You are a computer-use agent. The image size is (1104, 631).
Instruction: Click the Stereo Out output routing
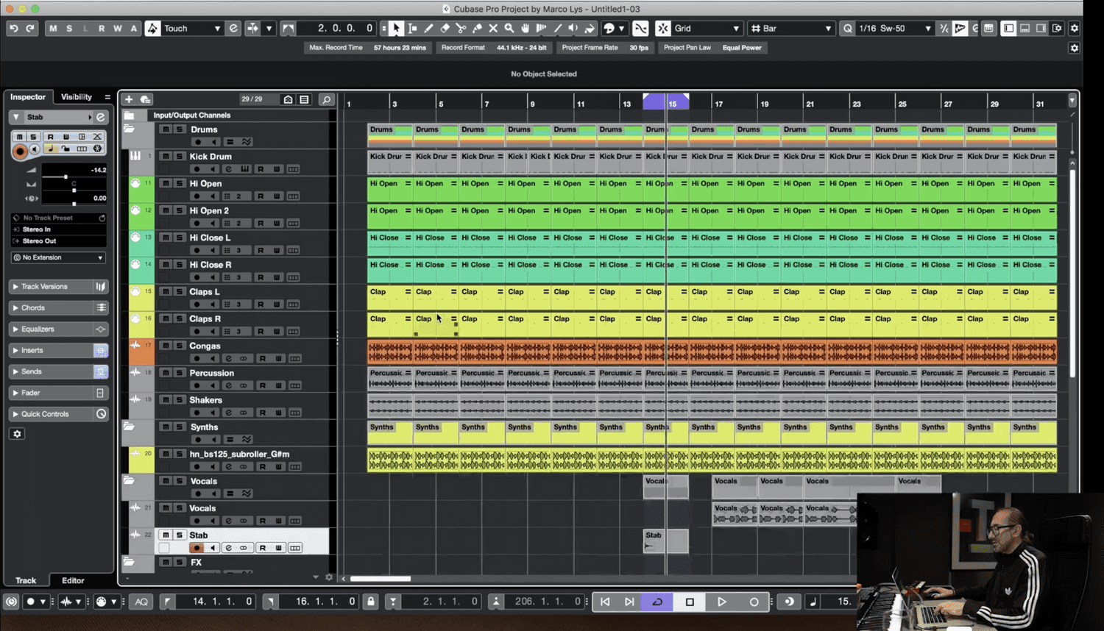58,241
